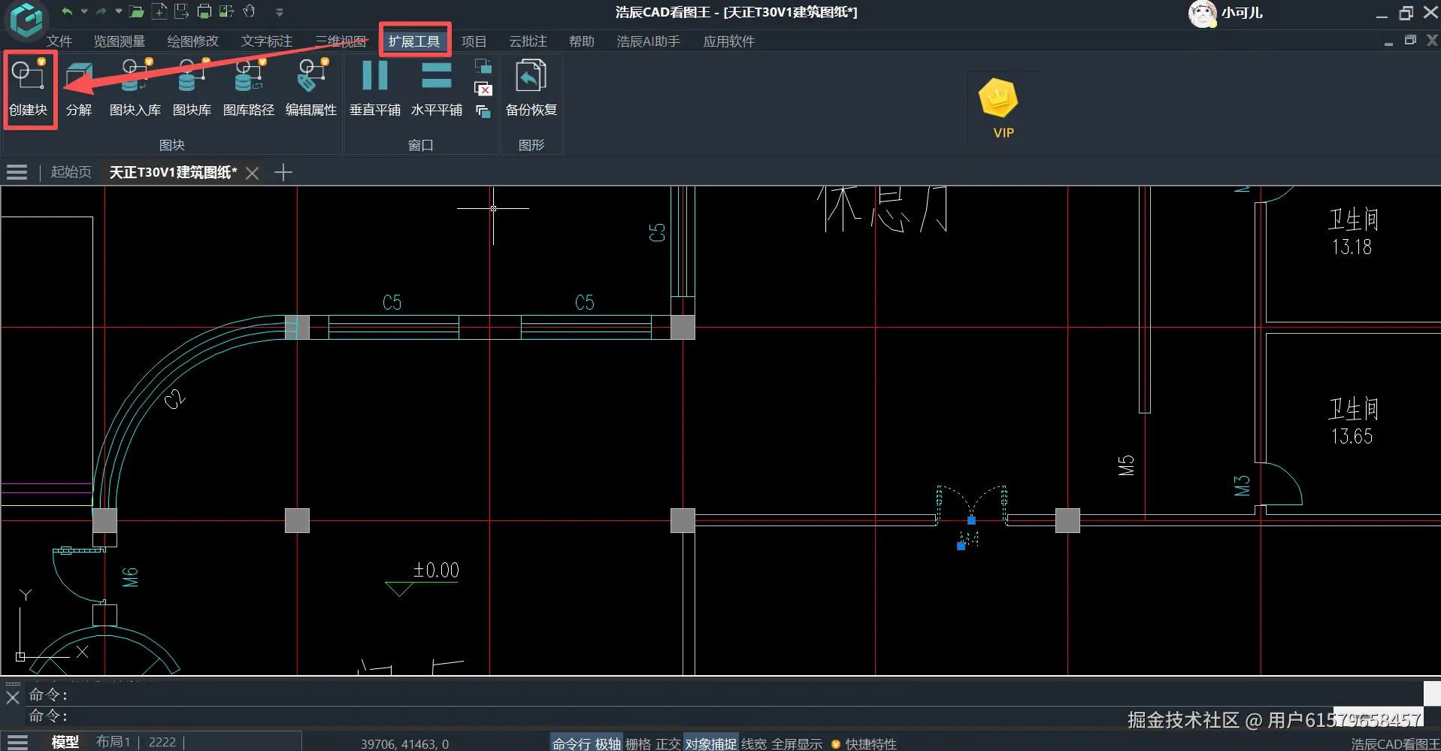Toggle 全屏显示 full screen display
Viewport: 1441px width, 751px height.
pyautogui.click(x=797, y=743)
